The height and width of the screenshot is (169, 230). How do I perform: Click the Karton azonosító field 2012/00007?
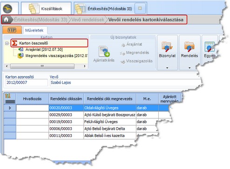(27, 83)
